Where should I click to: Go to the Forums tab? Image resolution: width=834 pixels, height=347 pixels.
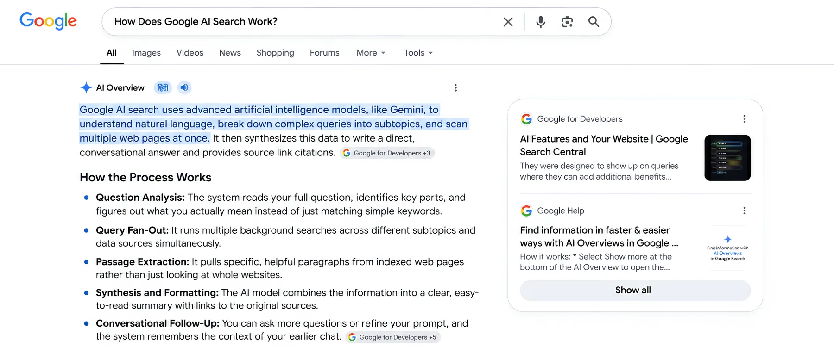point(324,53)
